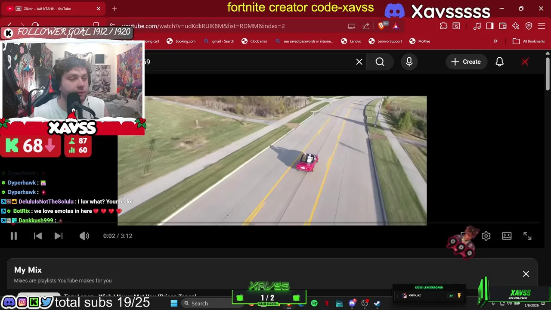Image resolution: width=551 pixels, height=310 pixels.
Task: Open the Booking.com bookmark
Action: (x=181, y=41)
